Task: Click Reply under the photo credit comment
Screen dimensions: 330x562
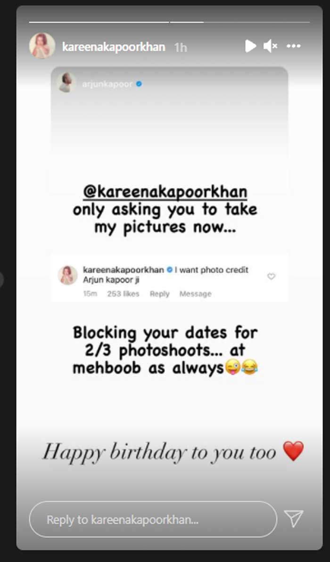Action: tap(159, 294)
